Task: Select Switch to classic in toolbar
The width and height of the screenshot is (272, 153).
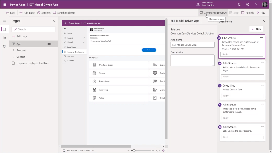Action: point(64,13)
